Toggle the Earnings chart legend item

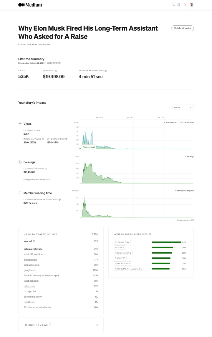[x=189, y=156]
